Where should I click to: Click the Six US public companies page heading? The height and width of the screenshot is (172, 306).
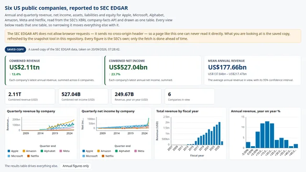pyautogui.click(x=66, y=8)
